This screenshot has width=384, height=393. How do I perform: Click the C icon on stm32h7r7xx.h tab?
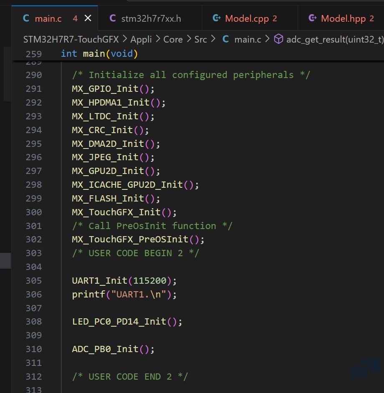pos(113,18)
